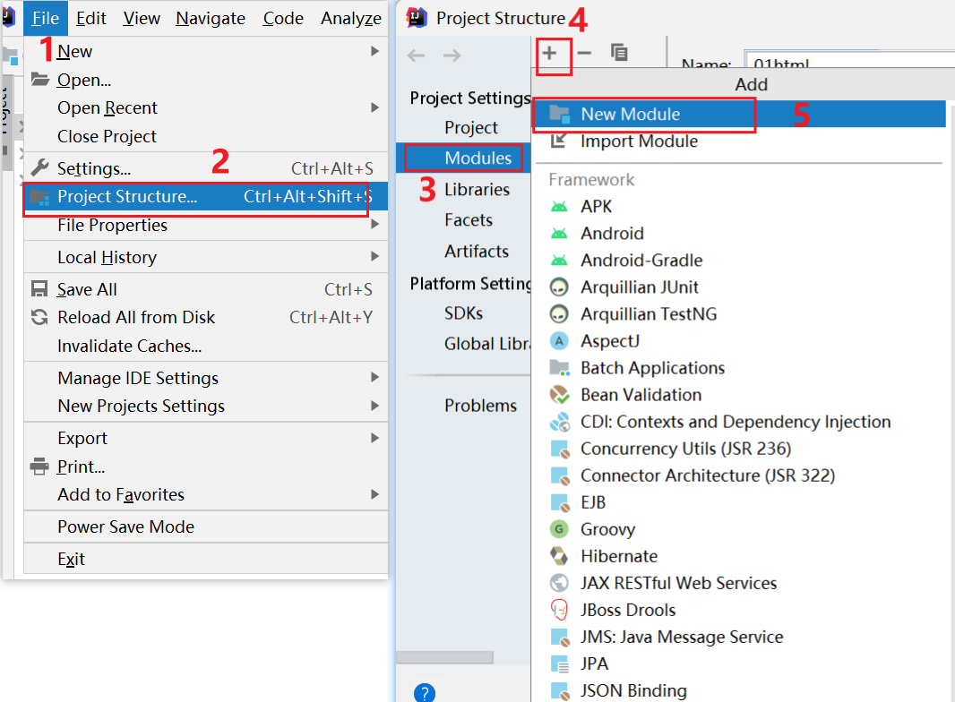
Task: Click the JBoss Drools icon
Action: [x=559, y=610]
